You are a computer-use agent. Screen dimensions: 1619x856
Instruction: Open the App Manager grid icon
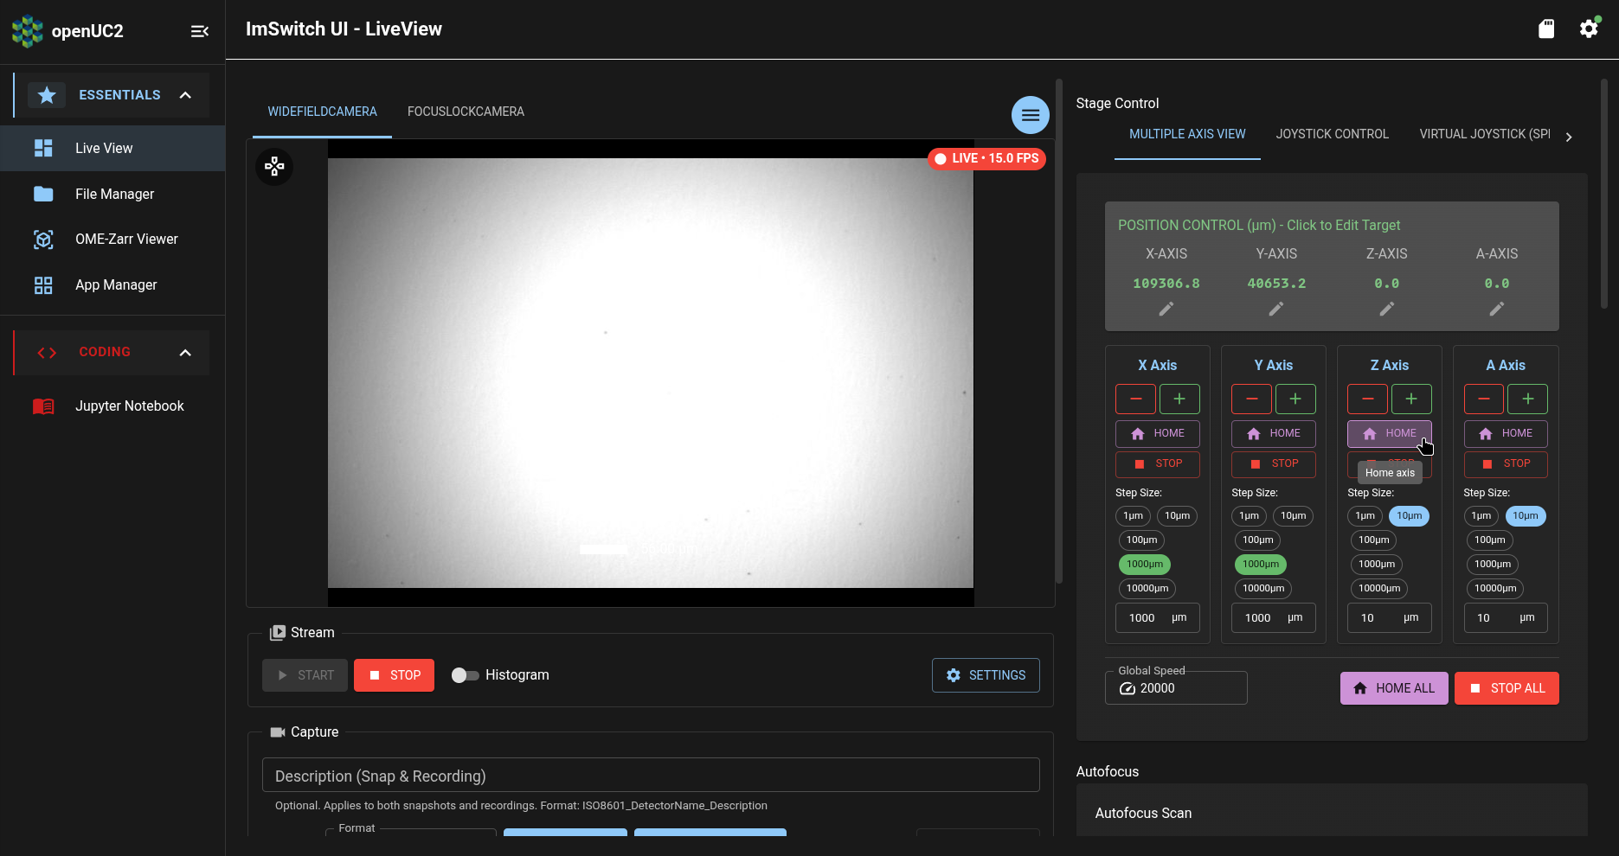pos(43,284)
